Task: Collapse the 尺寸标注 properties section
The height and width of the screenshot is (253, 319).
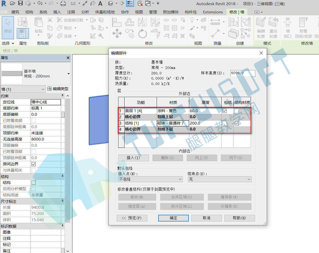Action: 62,201
